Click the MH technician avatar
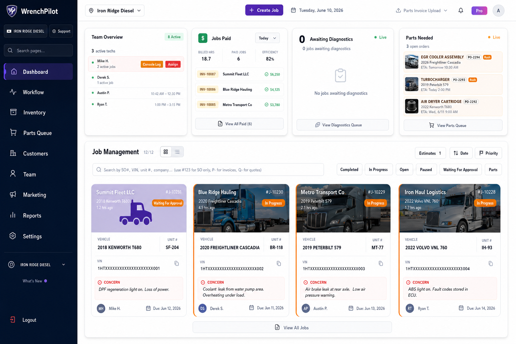This screenshot has height=344, width=516. [101, 308]
